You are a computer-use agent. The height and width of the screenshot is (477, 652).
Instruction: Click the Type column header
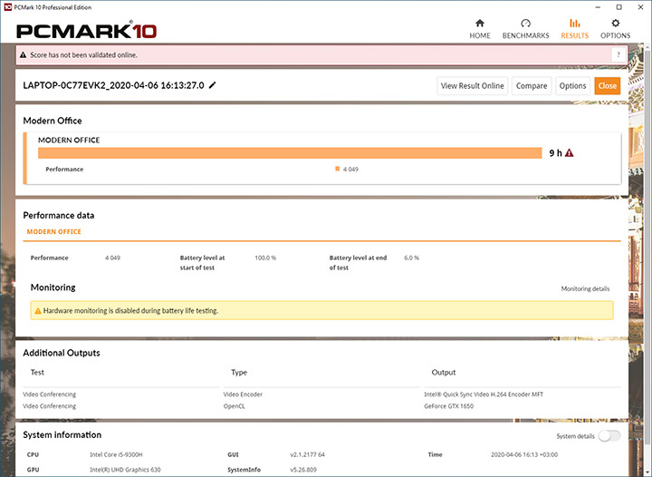point(239,372)
